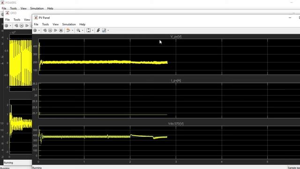300x169 pixels.
Task: Open File menu in POWERS window
Action: point(4,8)
